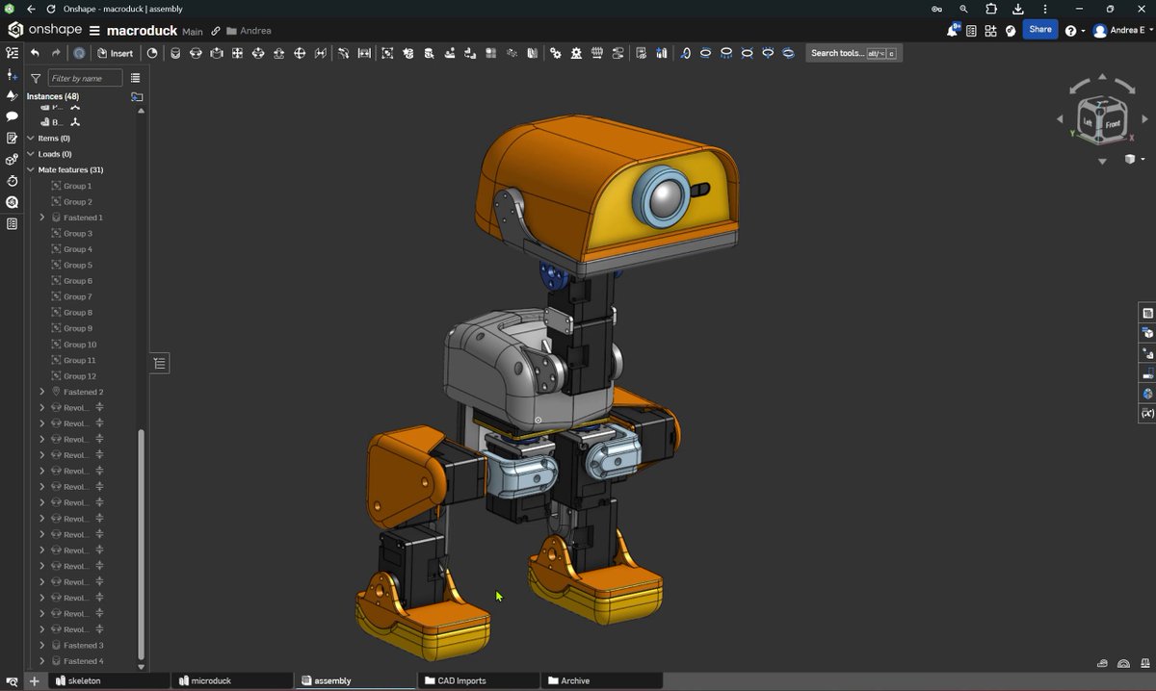Click the Front face of view cube

coord(1113,124)
